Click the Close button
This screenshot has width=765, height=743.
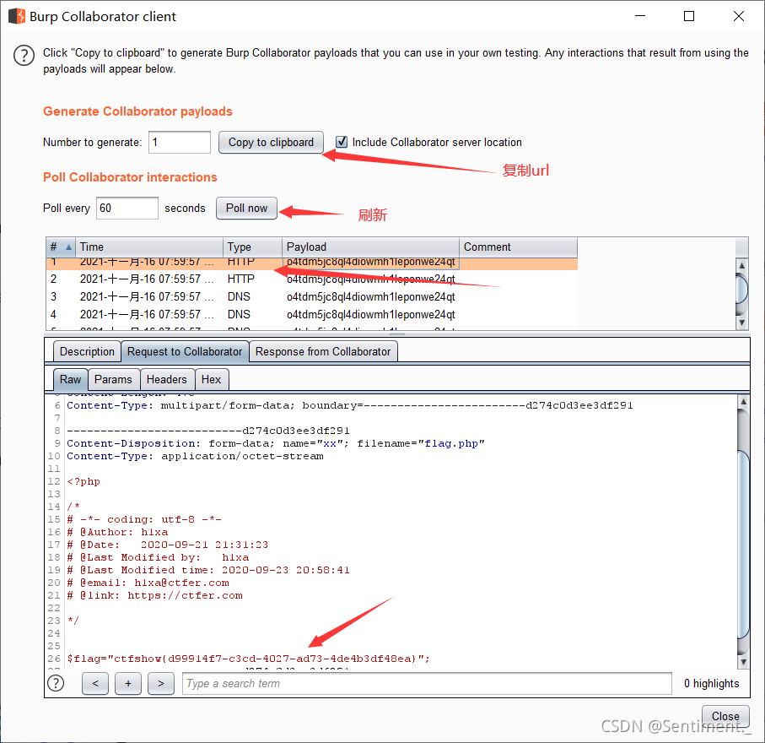tap(725, 716)
